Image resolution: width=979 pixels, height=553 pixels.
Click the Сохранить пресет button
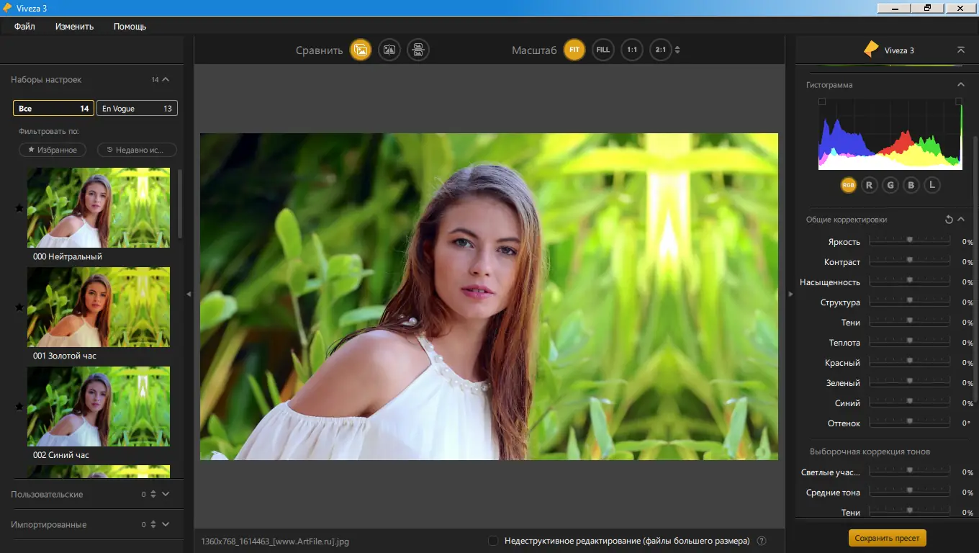click(888, 538)
